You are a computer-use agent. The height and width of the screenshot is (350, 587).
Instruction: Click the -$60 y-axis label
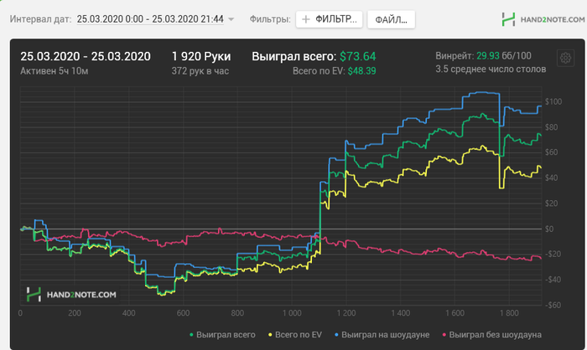[553, 305]
